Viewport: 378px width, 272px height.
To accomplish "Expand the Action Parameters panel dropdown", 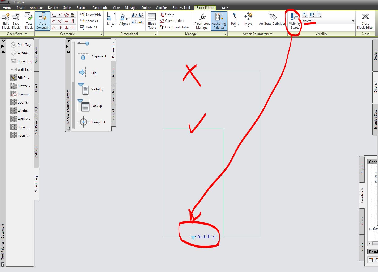I will (271, 34).
